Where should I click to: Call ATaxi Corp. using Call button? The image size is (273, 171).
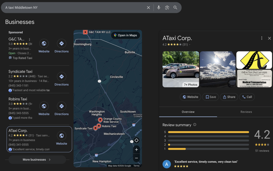click(247, 97)
